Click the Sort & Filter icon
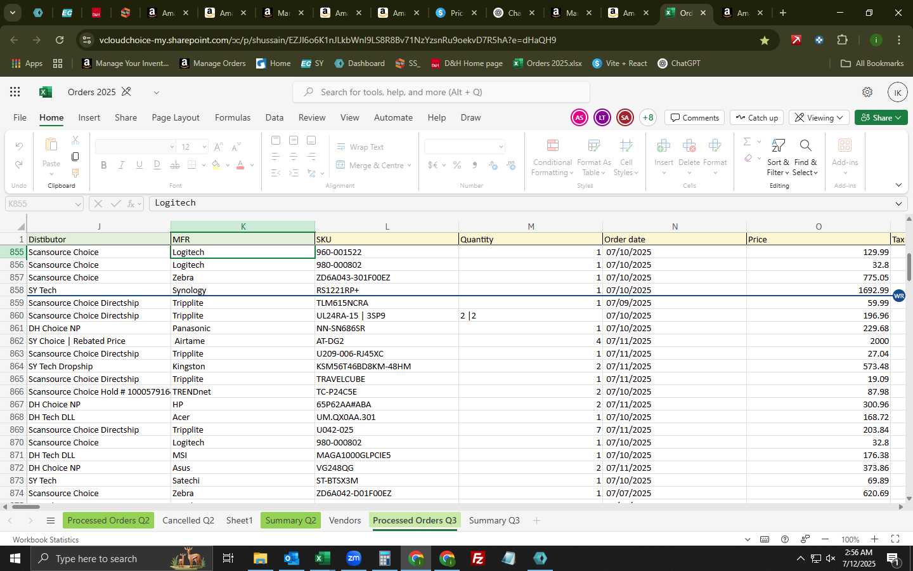 click(778, 146)
